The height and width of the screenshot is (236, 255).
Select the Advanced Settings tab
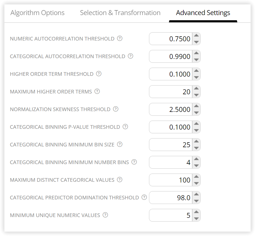pos(203,13)
